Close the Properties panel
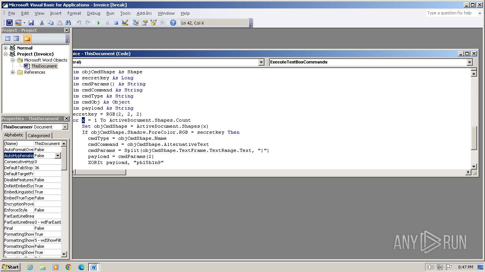 (67, 119)
